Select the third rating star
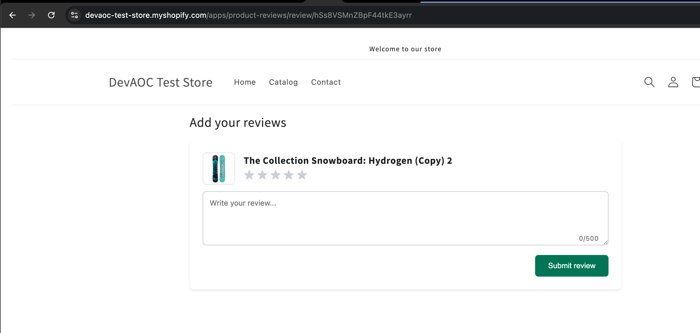Viewport: 700px width, 333px height. pos(276,175)
